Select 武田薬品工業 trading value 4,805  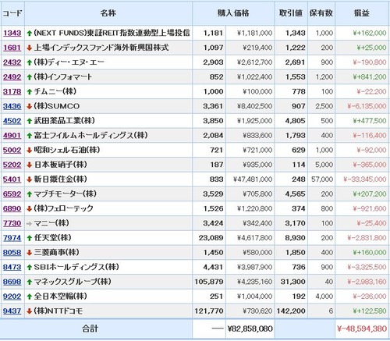295,121
